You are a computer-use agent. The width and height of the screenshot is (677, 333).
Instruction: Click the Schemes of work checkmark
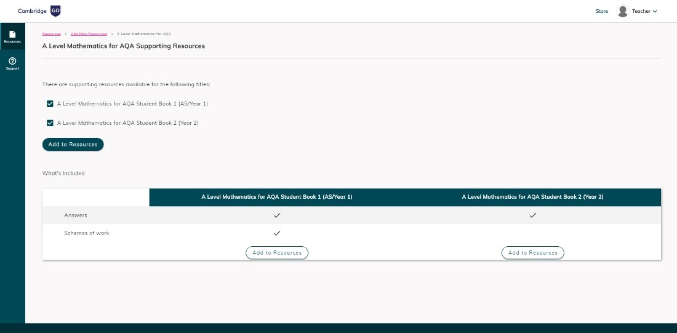pos(277,233)
